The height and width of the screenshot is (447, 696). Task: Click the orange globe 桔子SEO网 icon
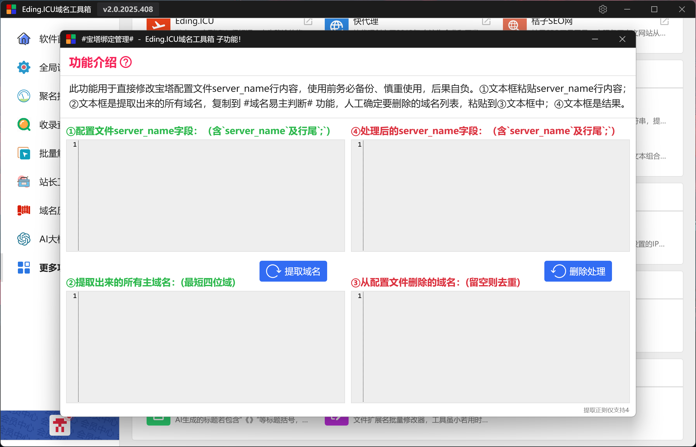pos(515,24)
